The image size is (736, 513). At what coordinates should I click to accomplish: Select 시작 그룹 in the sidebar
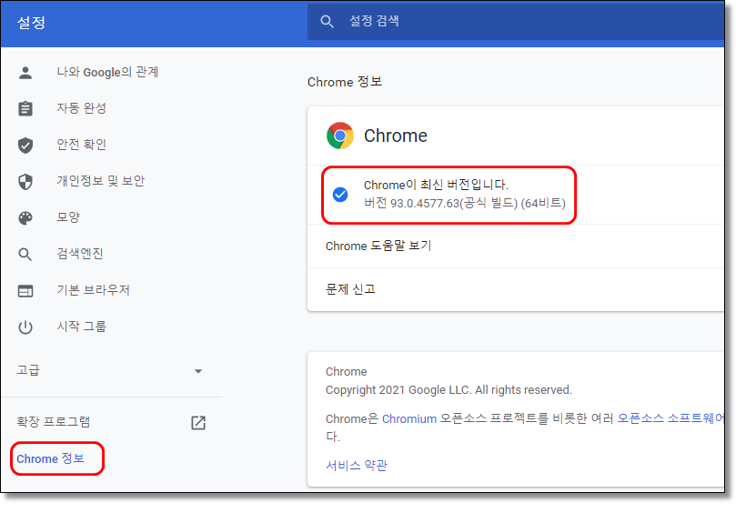coord(81,327)
